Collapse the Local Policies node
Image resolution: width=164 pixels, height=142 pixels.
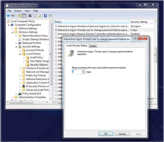point(20,54)
